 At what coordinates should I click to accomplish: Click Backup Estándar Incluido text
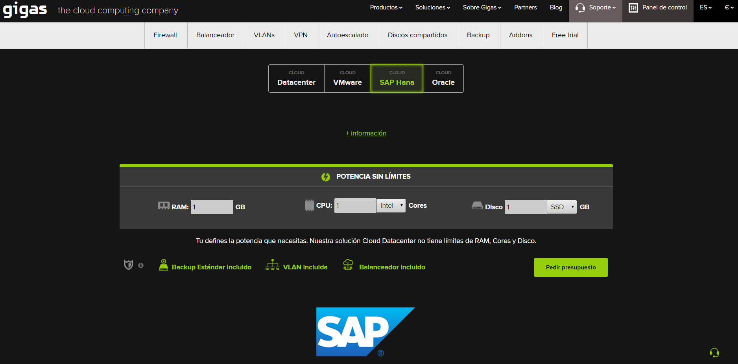pyautogui.click(x=212, y=267)
